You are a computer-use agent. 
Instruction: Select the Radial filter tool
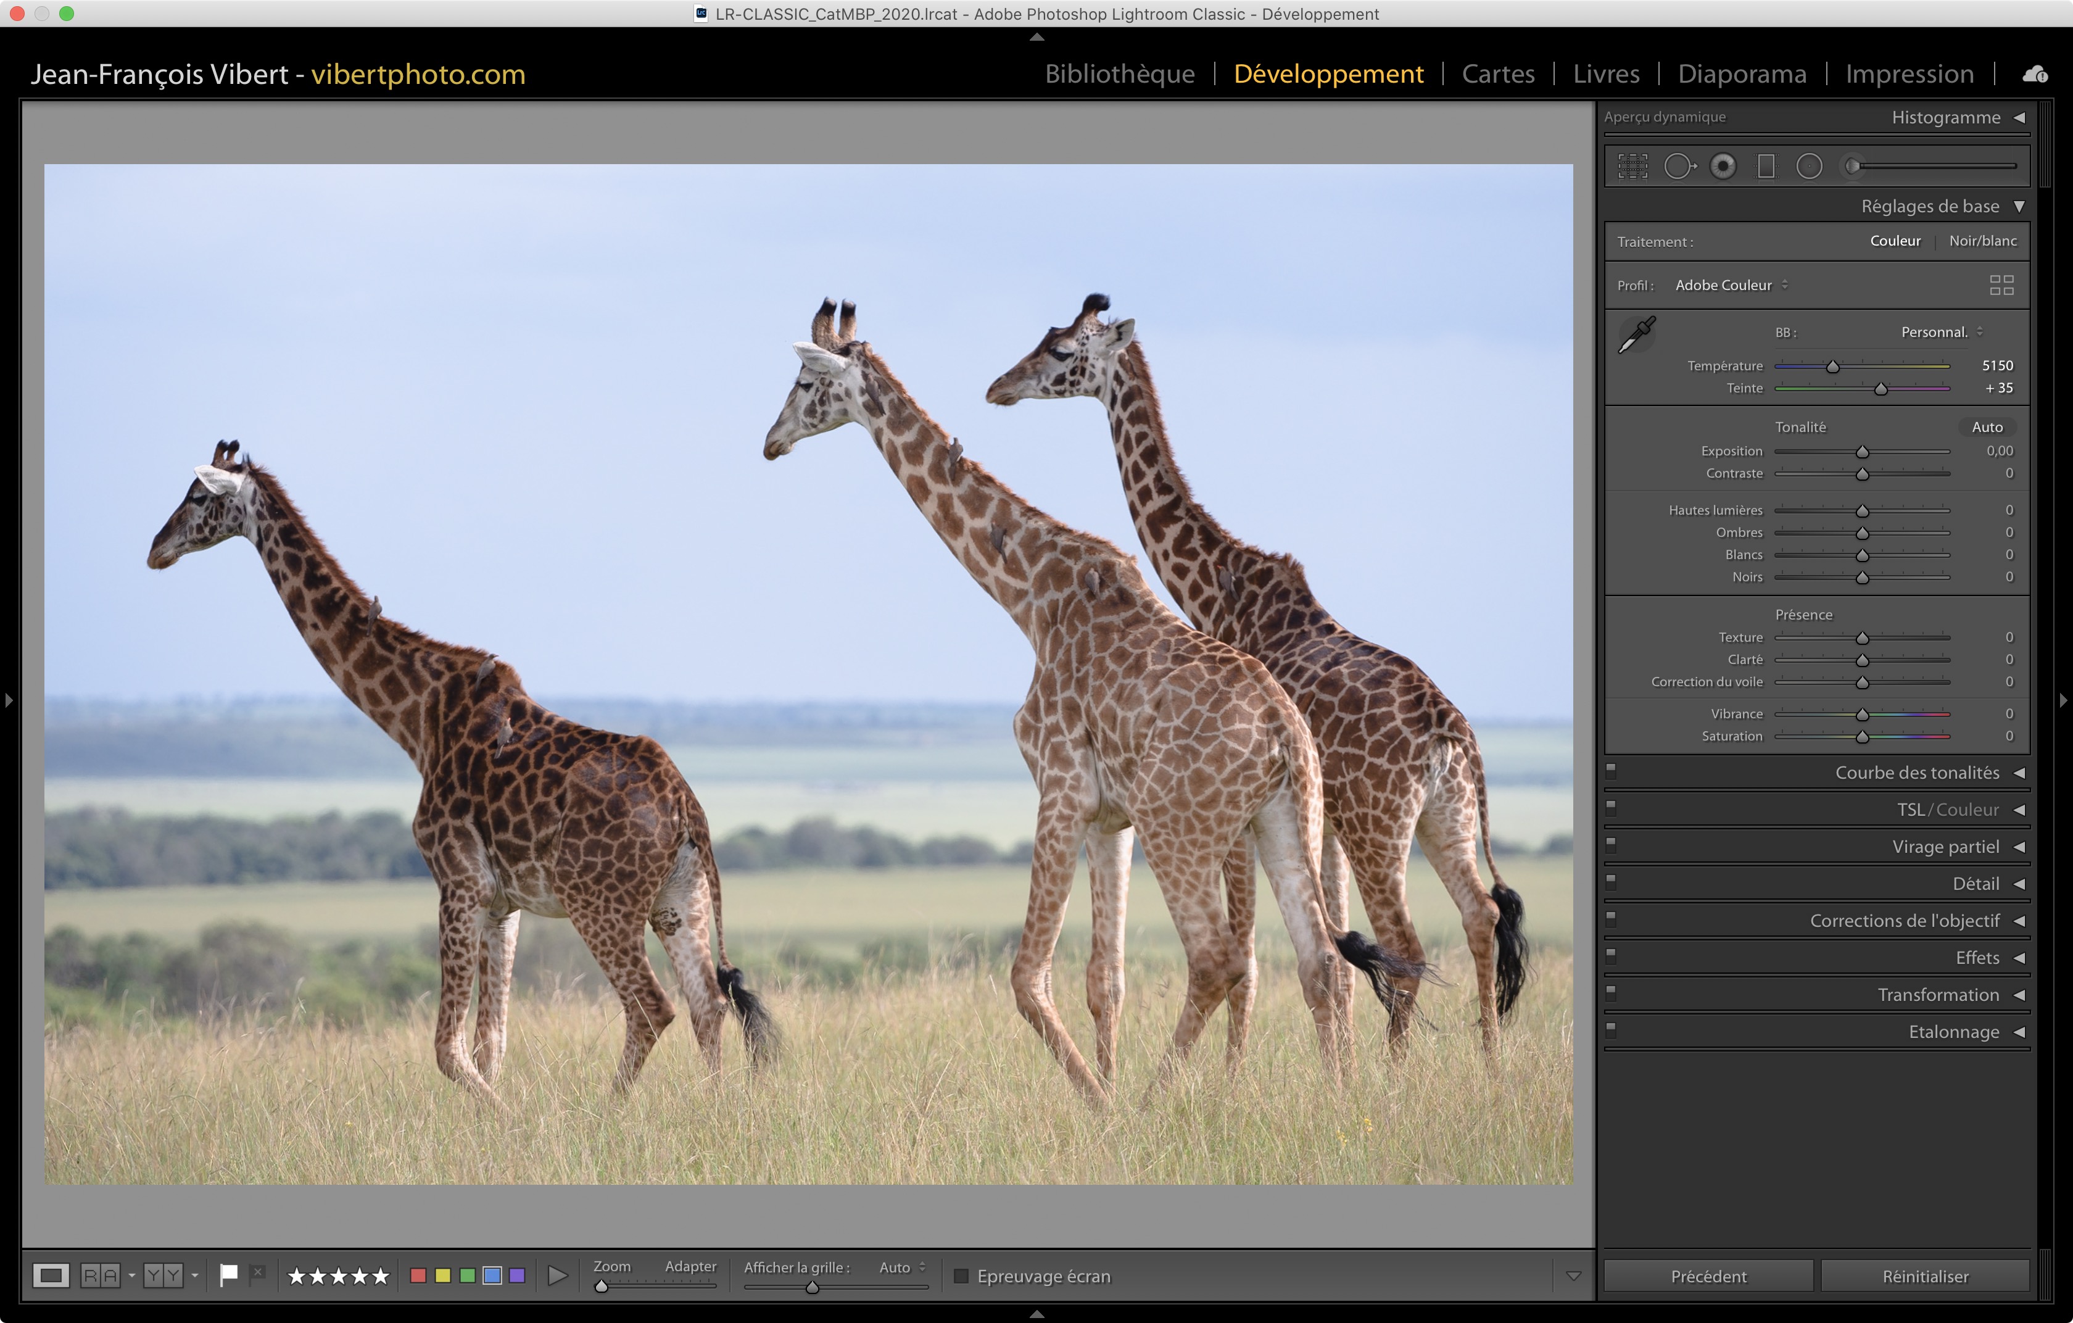coord(1809,166)
